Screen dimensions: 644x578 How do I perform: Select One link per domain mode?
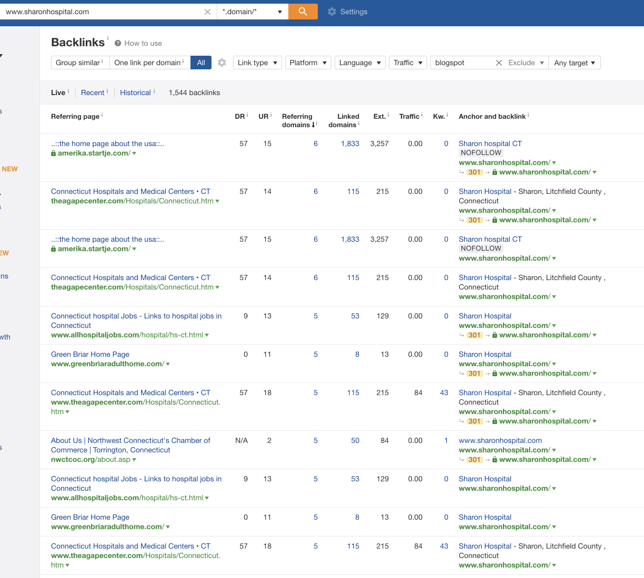(x=150, y=63)
